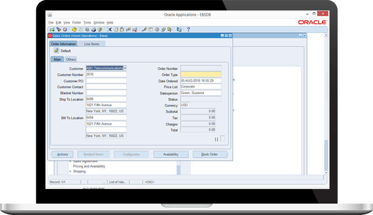The width and height of the screenshot is (373, 215).
Task: Click the Attachments paperclip icon
Action: point(163,29)
